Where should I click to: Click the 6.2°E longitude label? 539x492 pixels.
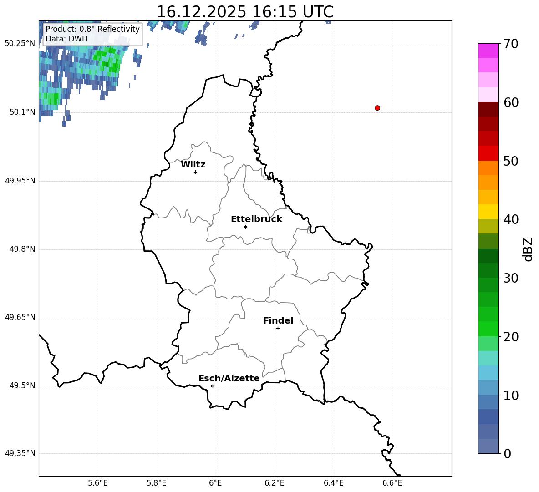pyautogui.click(x=275, y=483)
